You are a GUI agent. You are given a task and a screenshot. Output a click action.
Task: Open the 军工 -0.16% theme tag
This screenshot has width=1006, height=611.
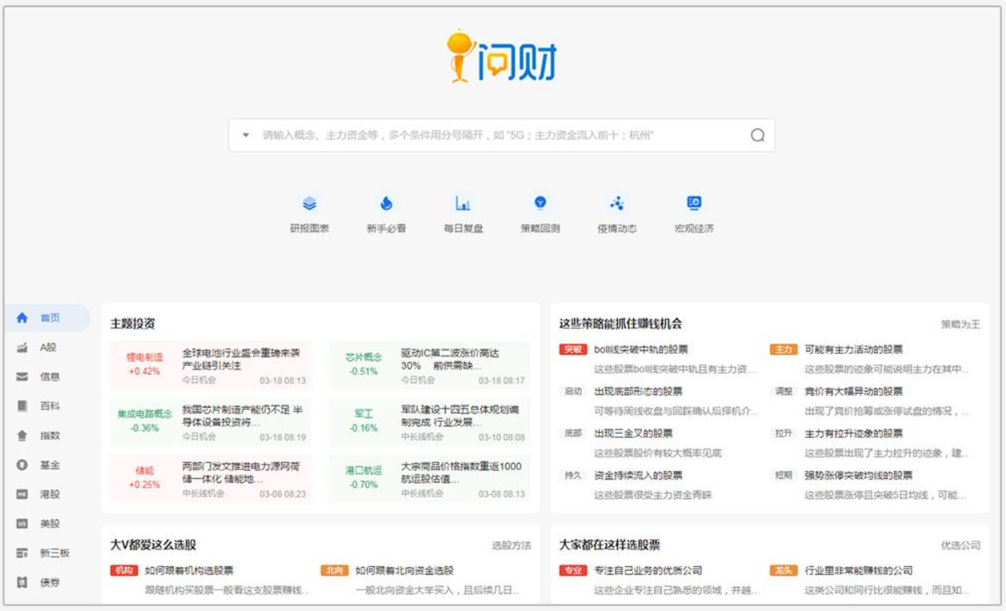click(363, 421)
